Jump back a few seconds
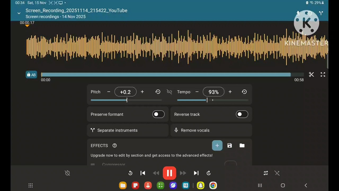This screenshot has height=191, width=339. [130, 173]
